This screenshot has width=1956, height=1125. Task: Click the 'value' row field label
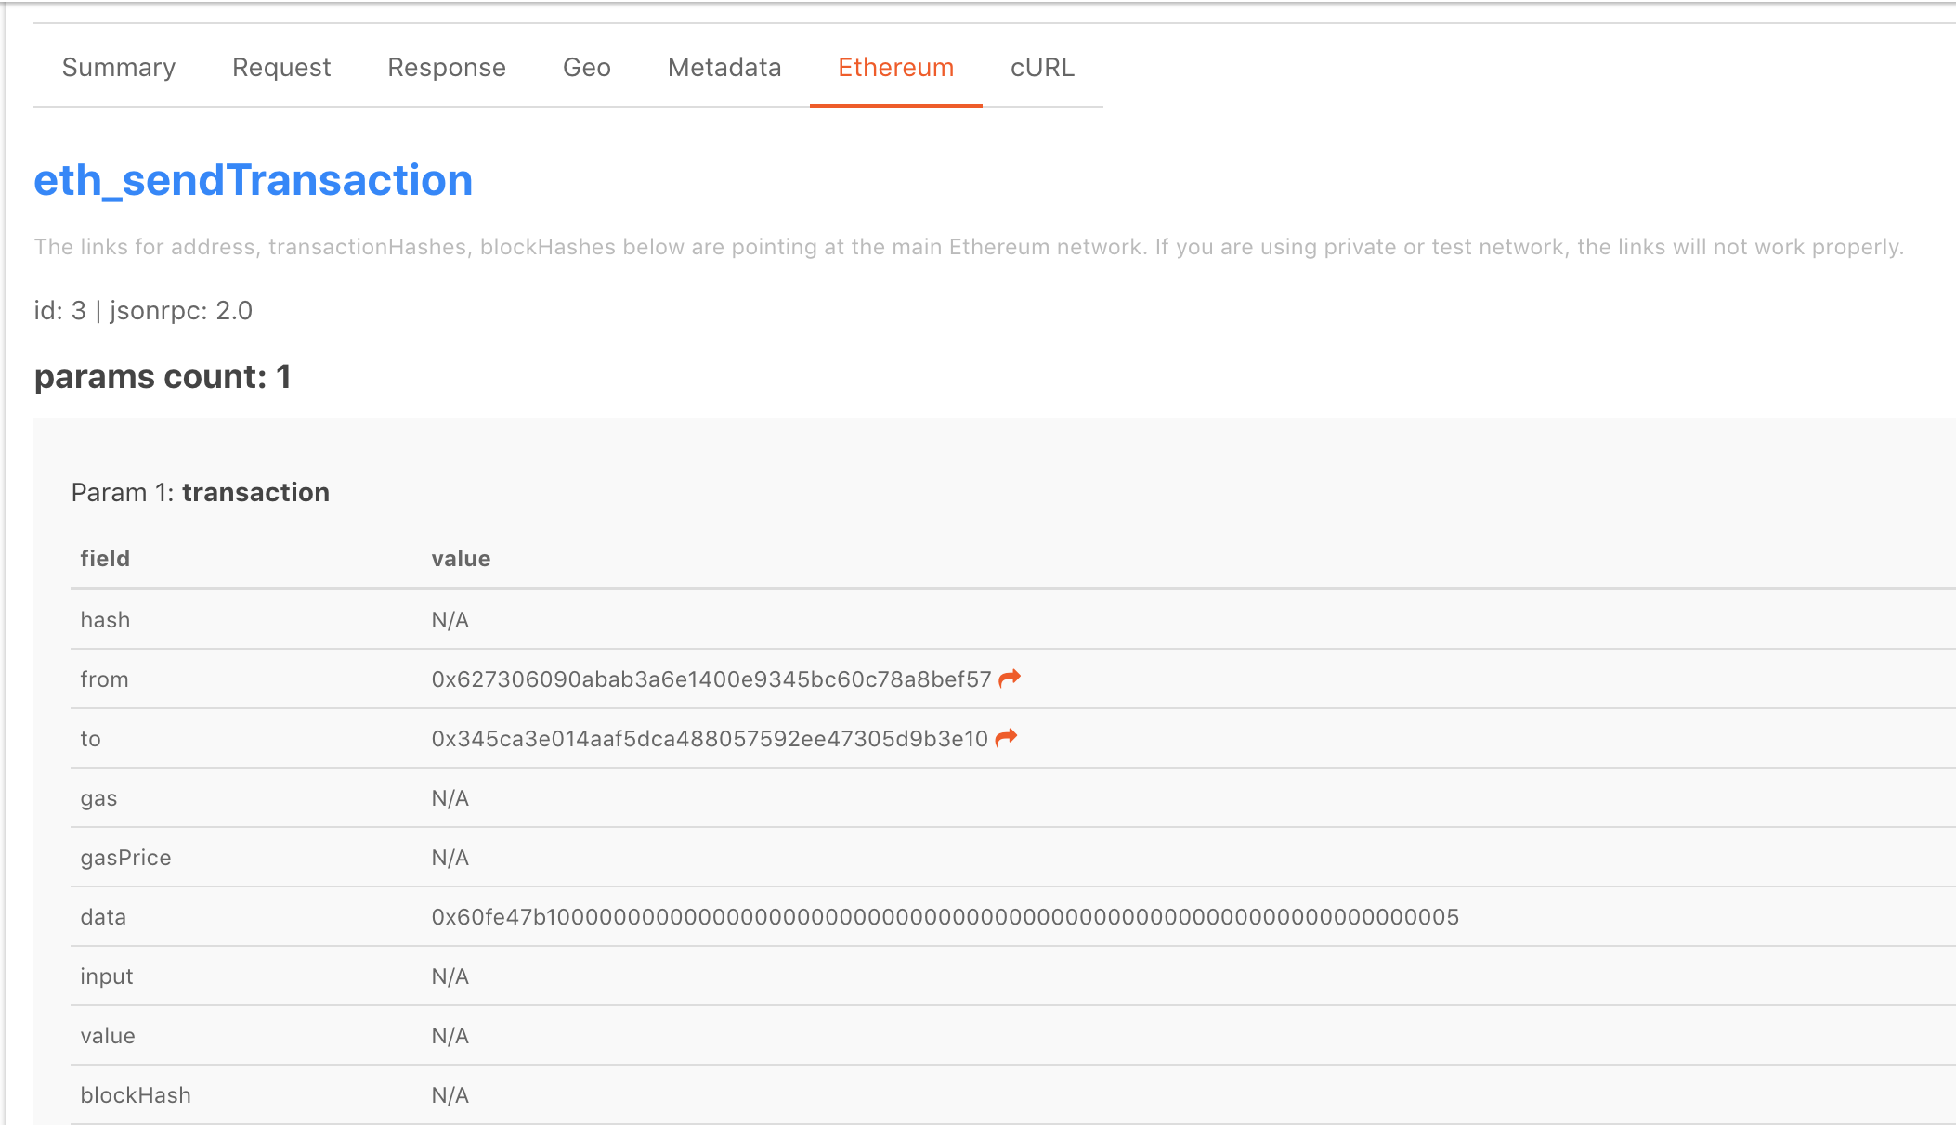pyautogui.click(x=108, y=1036)
